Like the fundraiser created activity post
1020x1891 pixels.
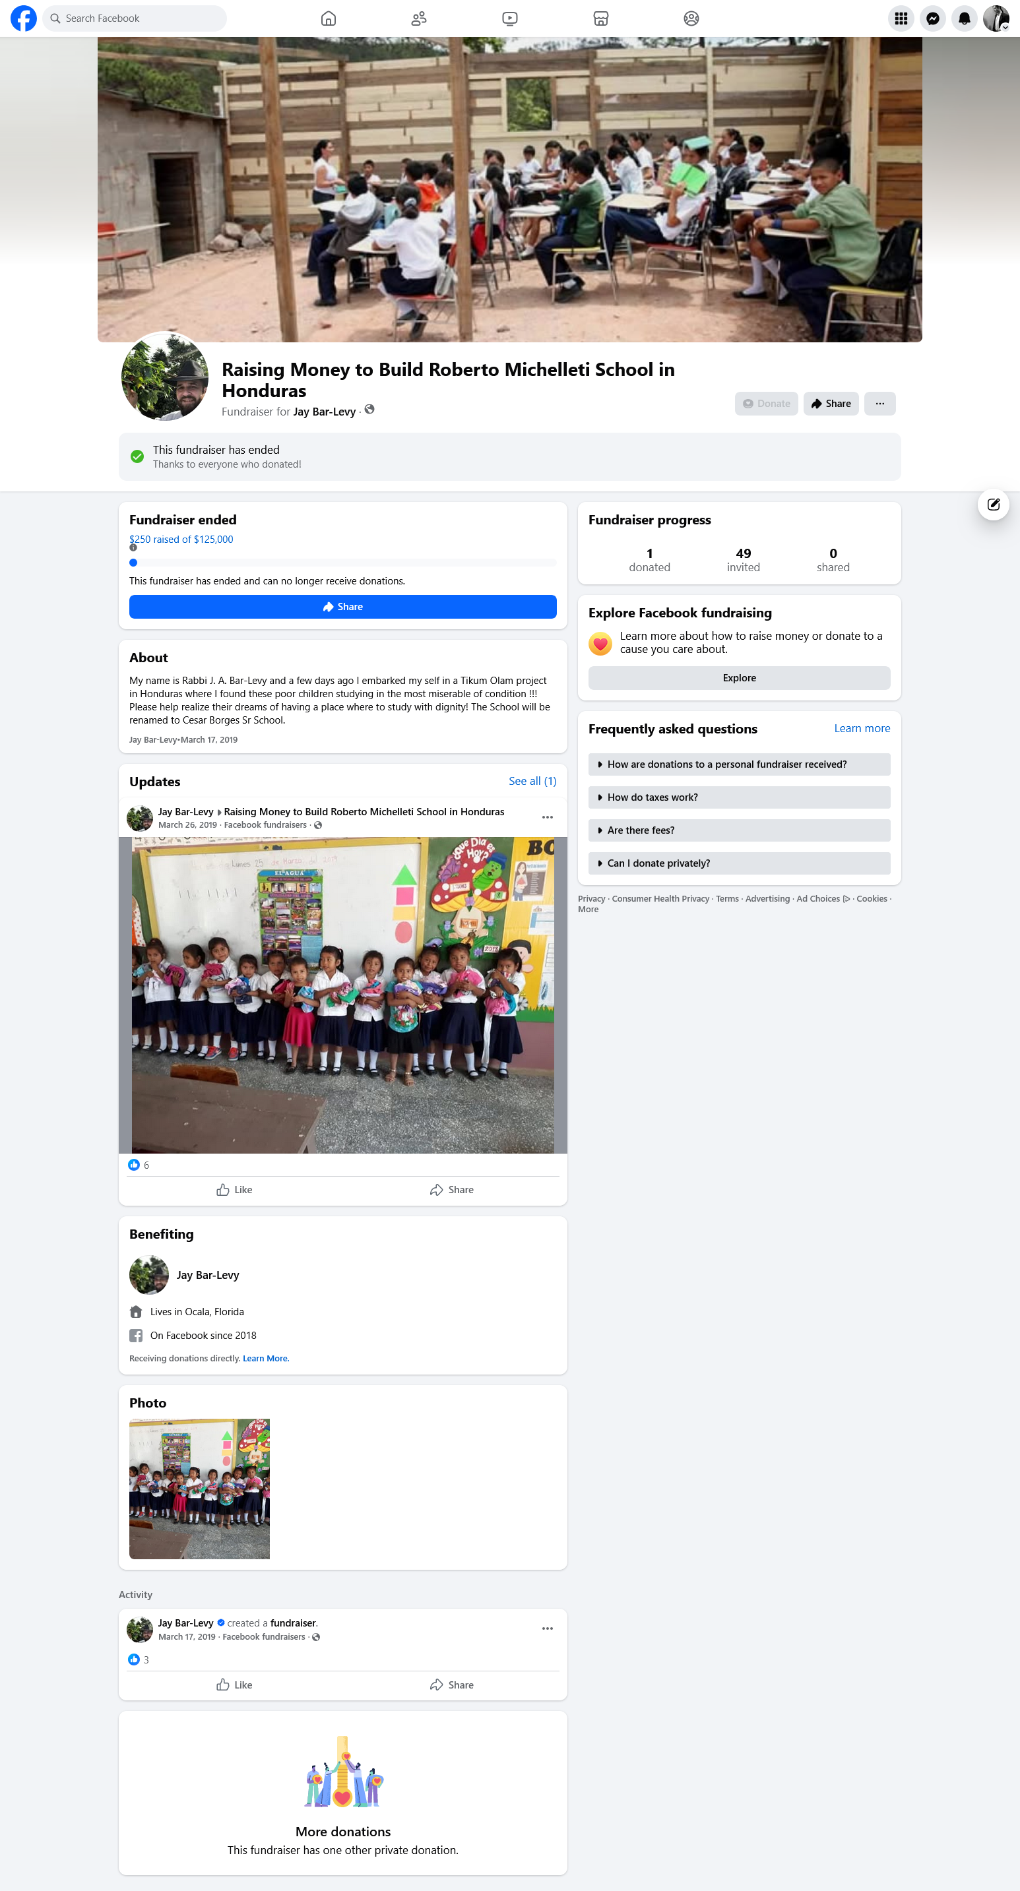pyautogui.click(x=234, y=1685)
